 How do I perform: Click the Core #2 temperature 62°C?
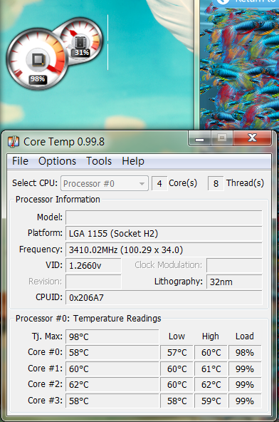point(112,385)
